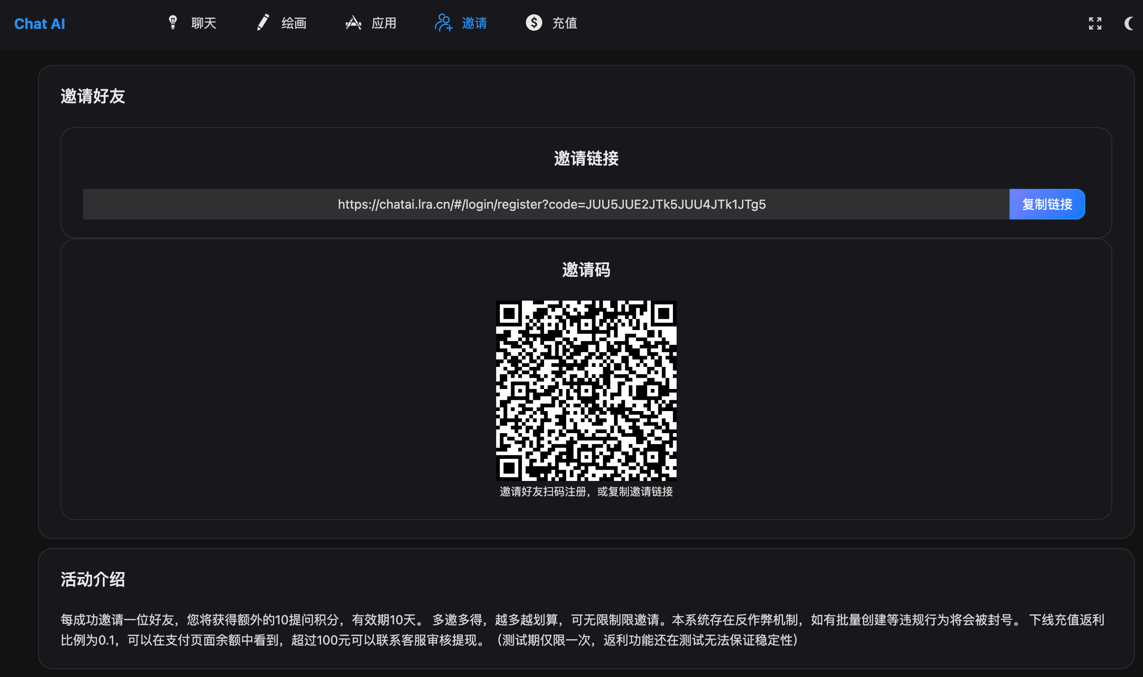Click the pencil drawing icon

coord(263,23)
